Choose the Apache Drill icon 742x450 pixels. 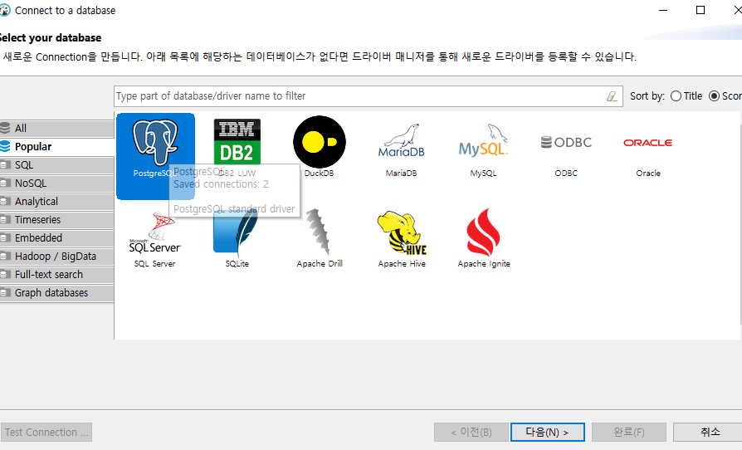pyautogui.click(x=319, y=232)
